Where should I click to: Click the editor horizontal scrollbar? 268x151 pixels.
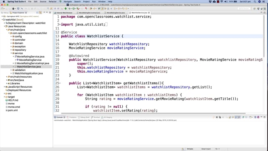point(153,113)
